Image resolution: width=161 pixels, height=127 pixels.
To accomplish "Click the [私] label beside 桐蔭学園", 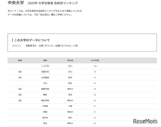I will coord(20,89).
